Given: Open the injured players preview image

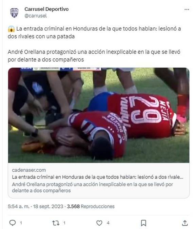Looking at the screenshot, I should pos(99,115).
